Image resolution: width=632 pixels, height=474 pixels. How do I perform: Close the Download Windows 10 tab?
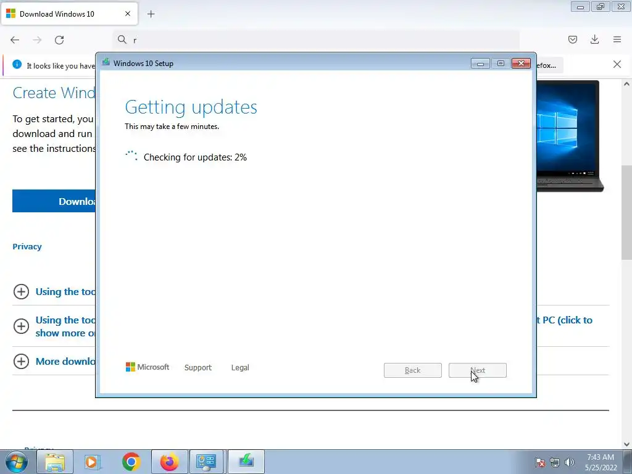coord(128,14)
